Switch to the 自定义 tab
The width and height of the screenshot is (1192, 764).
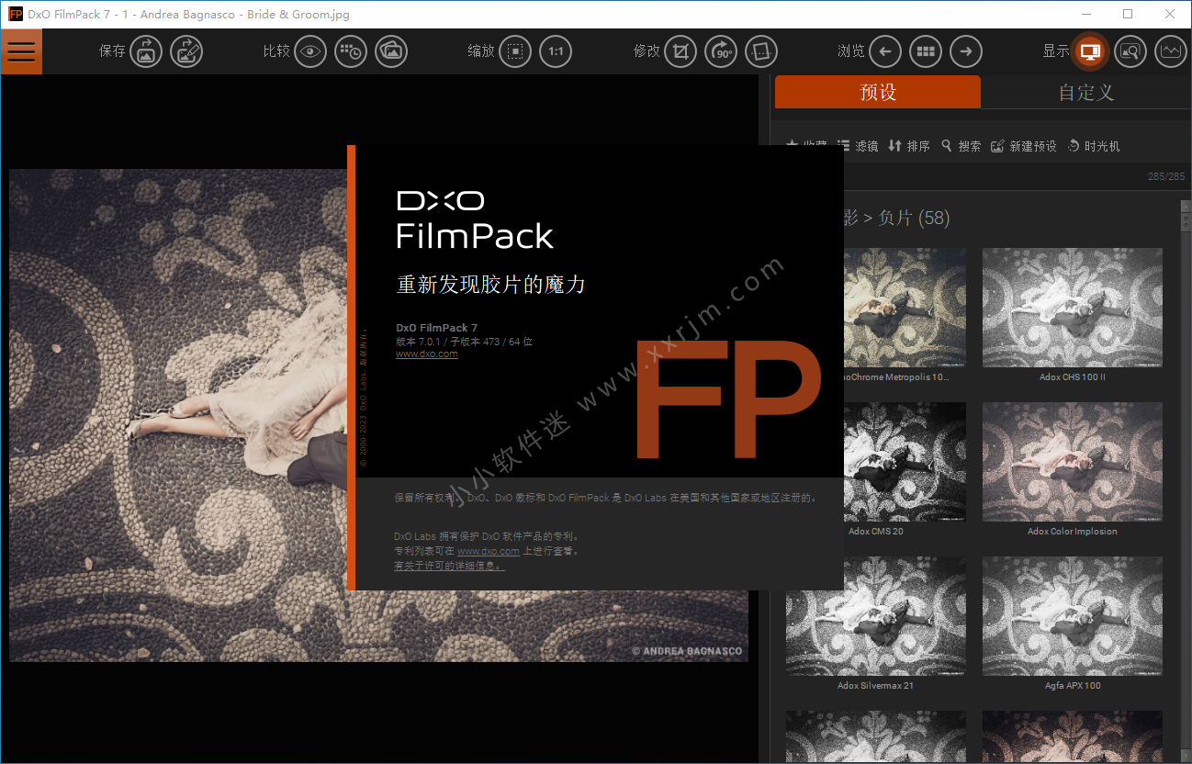(1085, 93)
